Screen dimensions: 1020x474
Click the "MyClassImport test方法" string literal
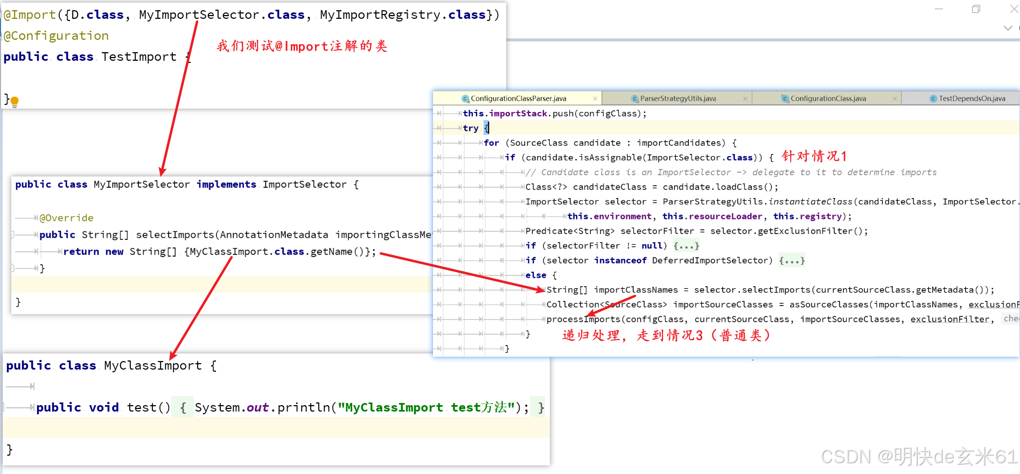pyautogui.click(x=426, y=408)
